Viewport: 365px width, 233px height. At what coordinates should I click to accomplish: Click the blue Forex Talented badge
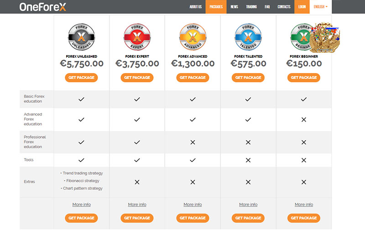click(248, 37)
